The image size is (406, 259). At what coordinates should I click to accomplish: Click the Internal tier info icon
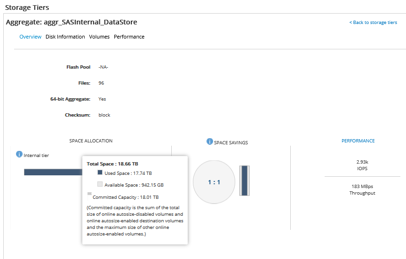click(19, 154)
